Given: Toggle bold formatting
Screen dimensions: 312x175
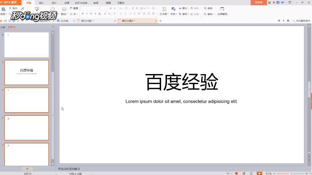Looking at the screenshot, I should click(x=83, y=14).
